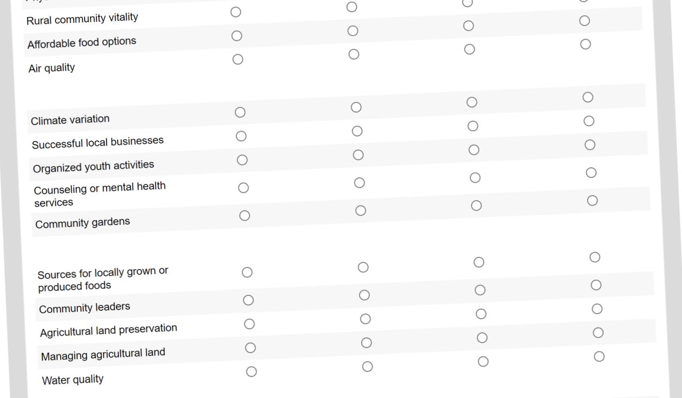Image resolution: width=682 pixels, height=398 pixels.
Task: Choose fourth-column radio for Water quality
Action: (x=599, y=356)
